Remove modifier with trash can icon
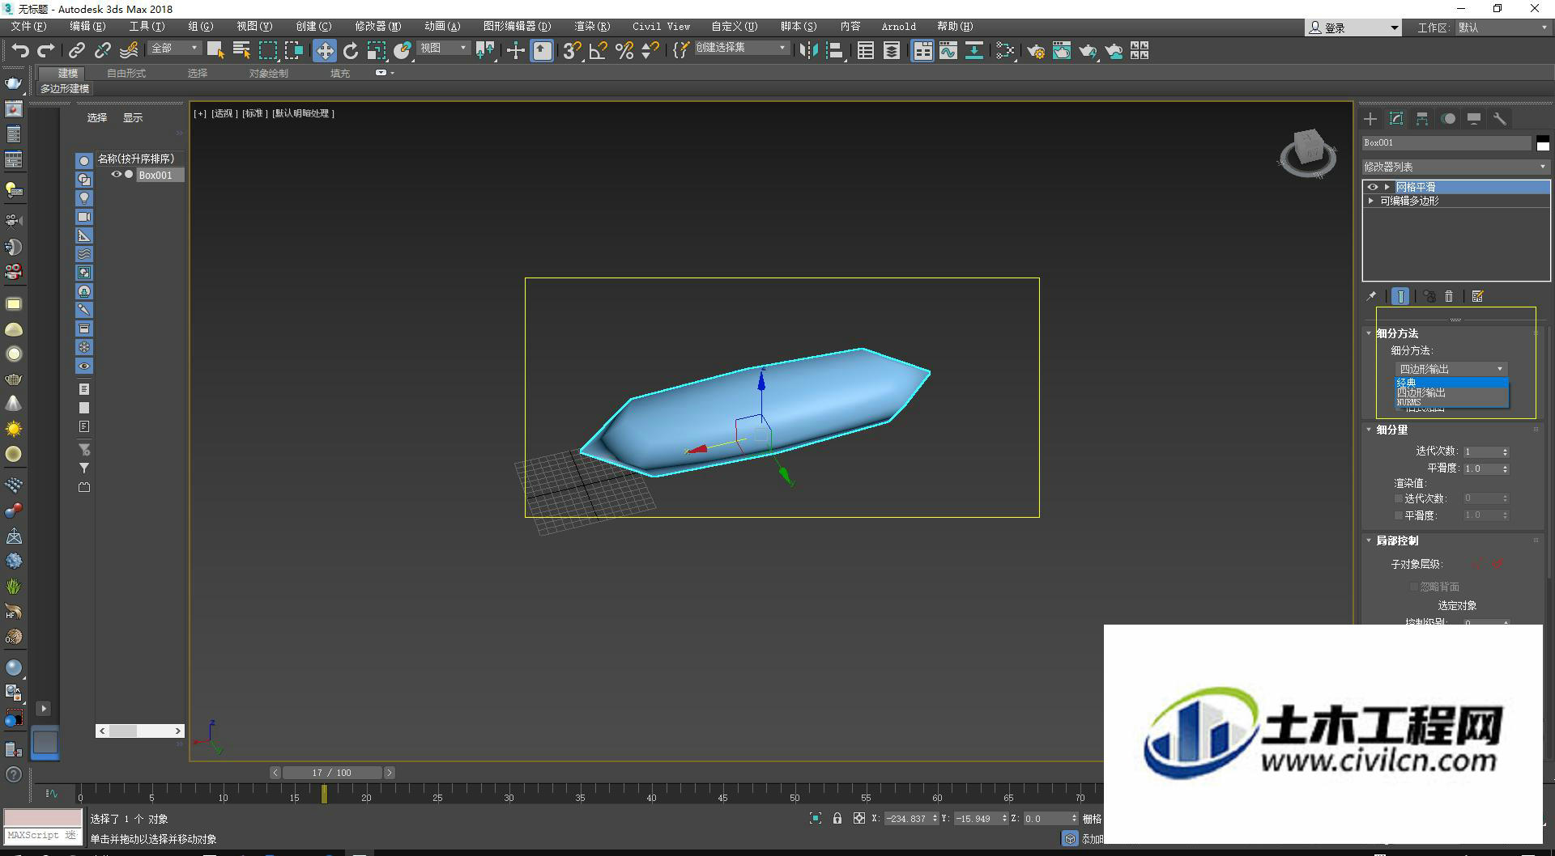The width and height of the screenshot is (1555, 856). (x=1450, y=296)
